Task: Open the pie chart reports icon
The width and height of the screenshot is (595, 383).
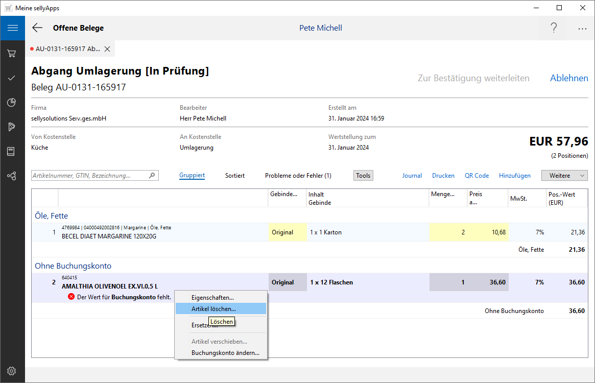Action: click(12, 103)
